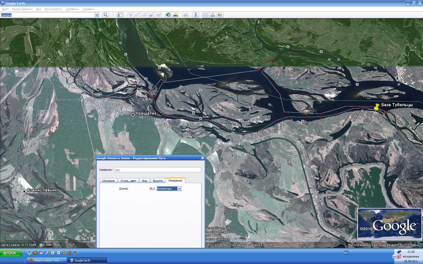Viewport: 423px width, 264px height.
Task: Click the Add Path toolbar icon
Action: tap(144, 15)
